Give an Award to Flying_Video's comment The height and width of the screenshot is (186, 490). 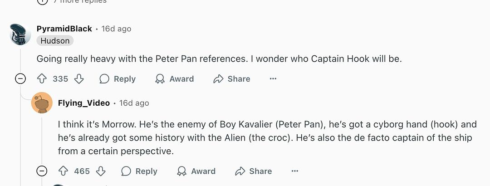(x=196, y=171)
